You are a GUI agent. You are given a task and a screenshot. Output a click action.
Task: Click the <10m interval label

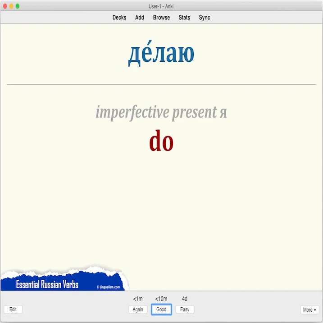[161, 299]
